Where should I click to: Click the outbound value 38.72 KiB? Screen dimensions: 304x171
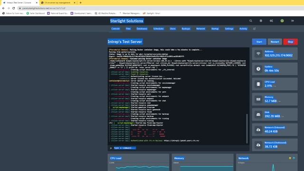point(271,147)
